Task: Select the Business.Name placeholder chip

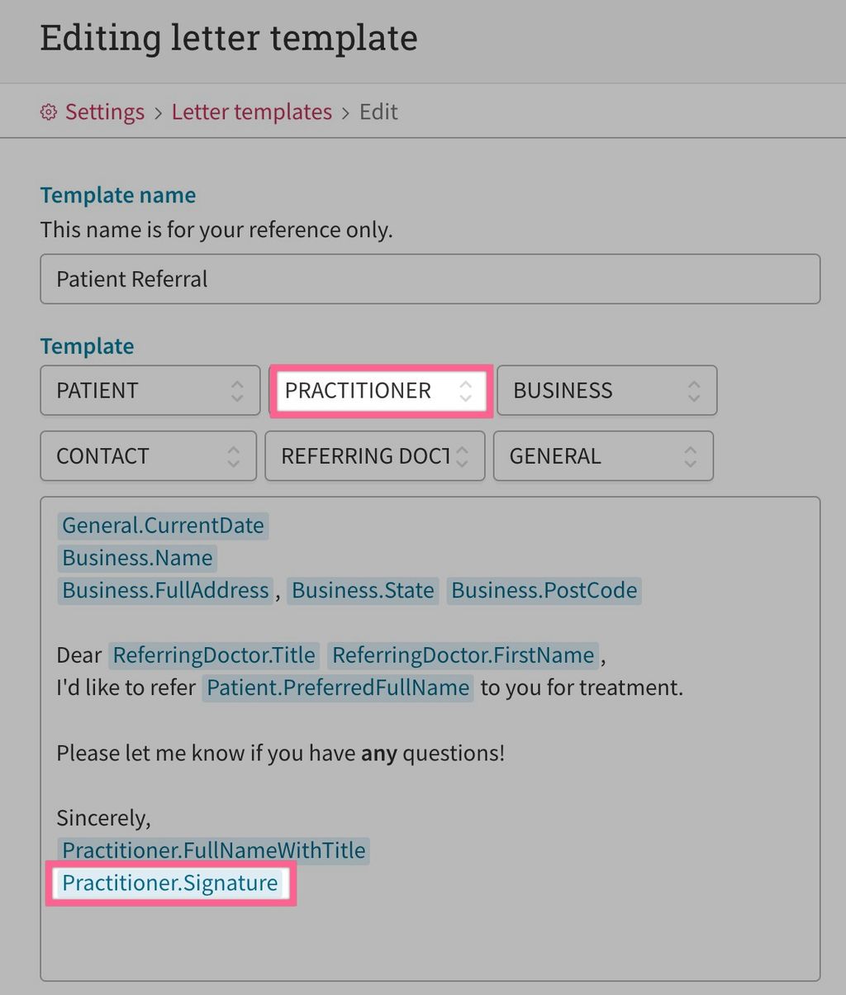Action: (136, 558)
